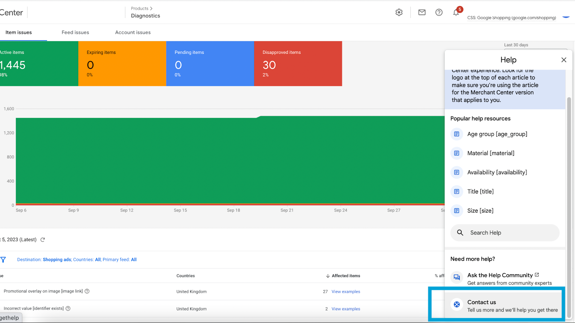Click the sort arrow by Affected items
575x323 pixels.
328,276
